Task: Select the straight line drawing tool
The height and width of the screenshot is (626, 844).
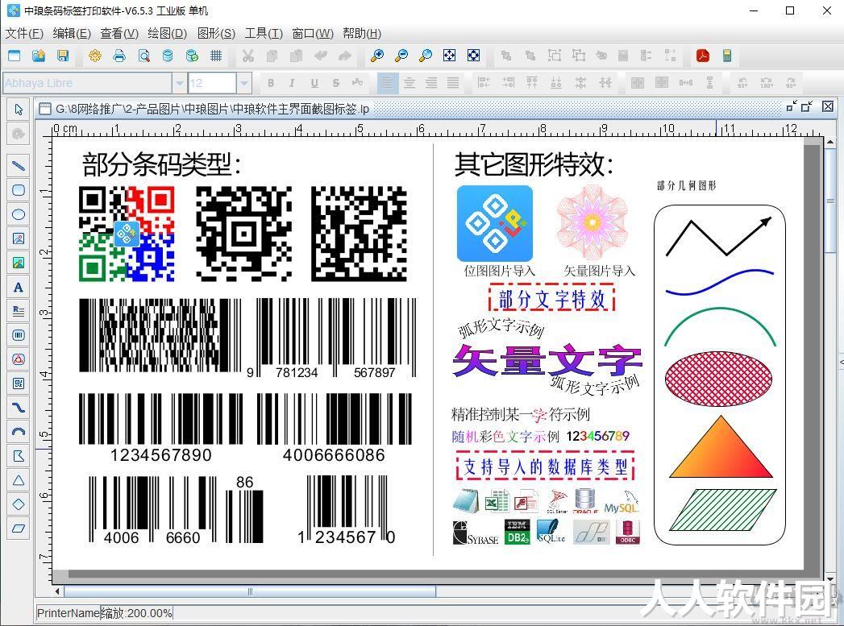Action: [x=19, y=166]
